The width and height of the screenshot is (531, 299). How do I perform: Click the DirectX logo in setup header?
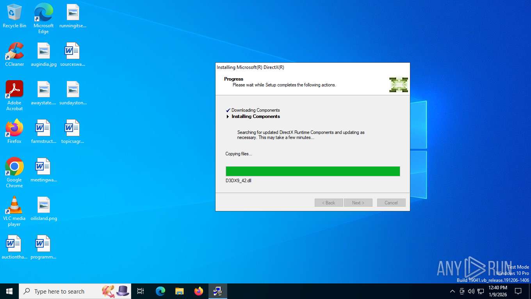pyautogui.click(x=399, y=84)
